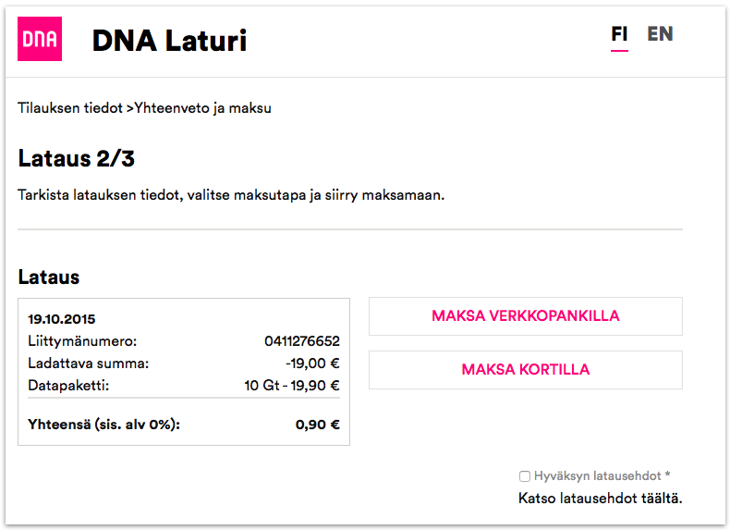Image resolution: width=730 pixels, height=530 pixels.
Task: Click the total amount 0,90 €
Action: [x=317, y=425]
